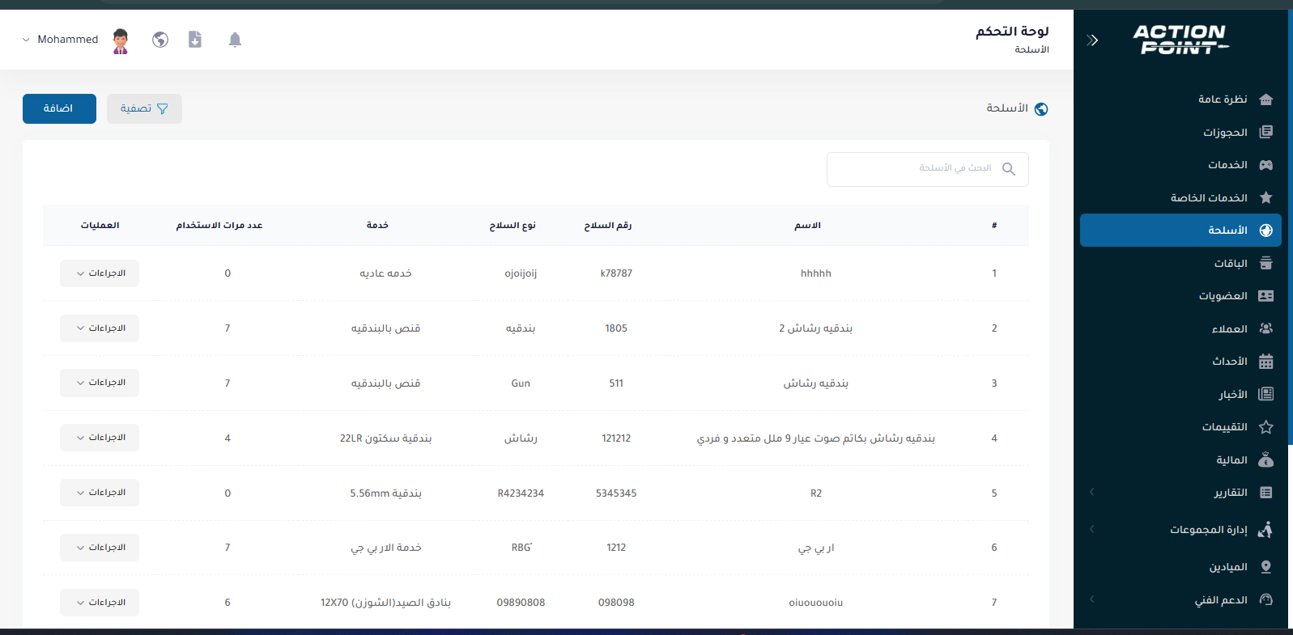Click the العضويات ID card icon

[1266, 296]
